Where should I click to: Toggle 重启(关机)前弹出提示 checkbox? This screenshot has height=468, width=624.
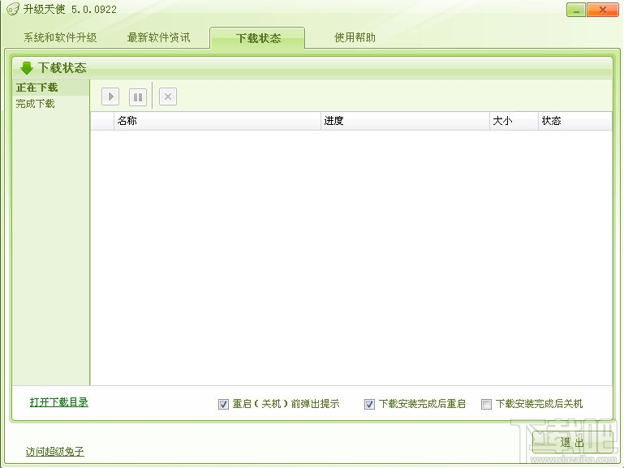[x=223, y=405]
